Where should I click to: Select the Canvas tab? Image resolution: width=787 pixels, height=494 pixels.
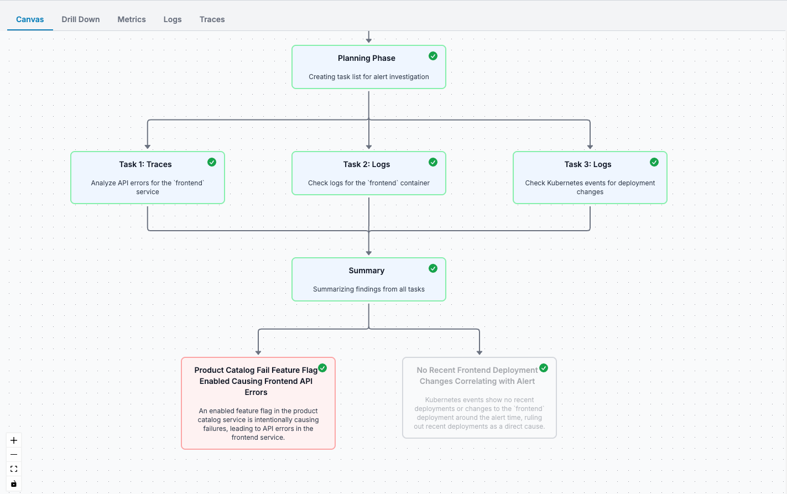[x=30, y=19]
